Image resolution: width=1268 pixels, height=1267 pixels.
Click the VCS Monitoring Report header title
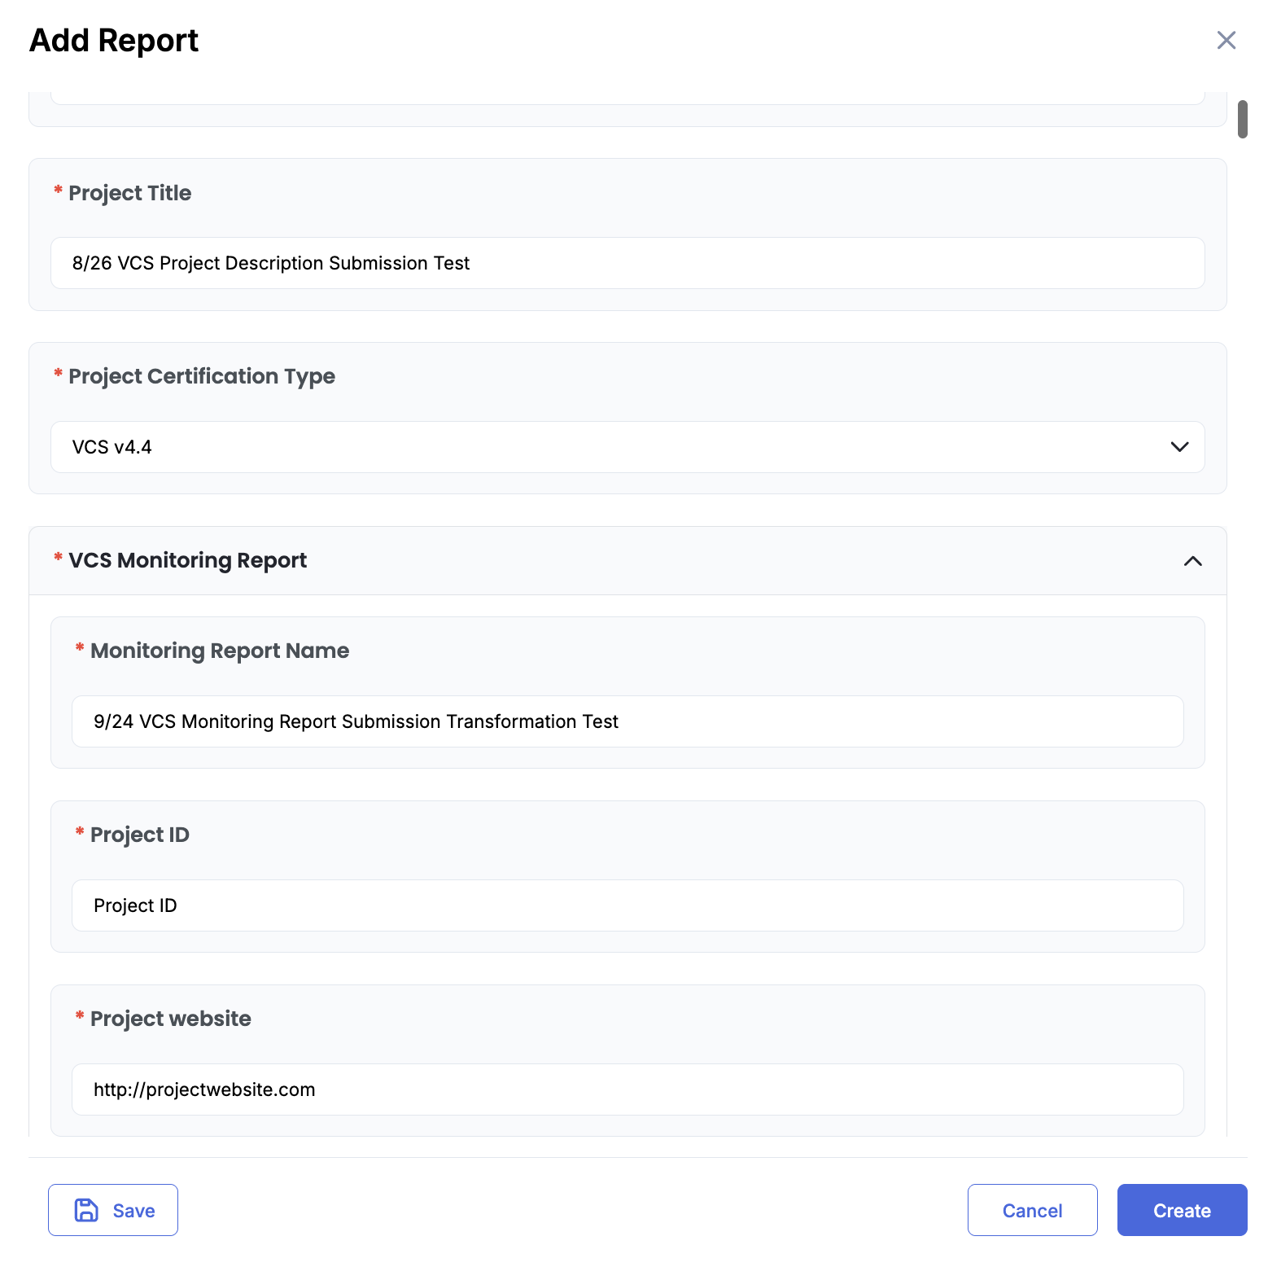187,560
